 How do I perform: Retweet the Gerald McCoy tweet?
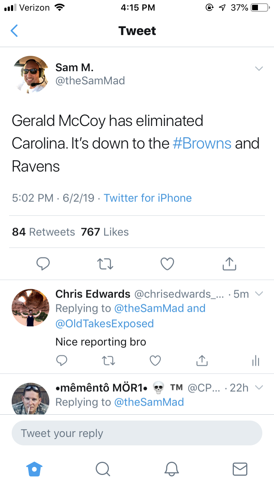coord(105,264)
